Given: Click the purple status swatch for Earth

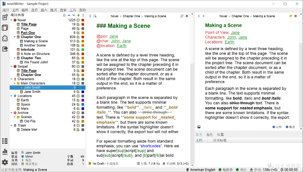Looking at the screenshot, I should [x=83, y=100].
